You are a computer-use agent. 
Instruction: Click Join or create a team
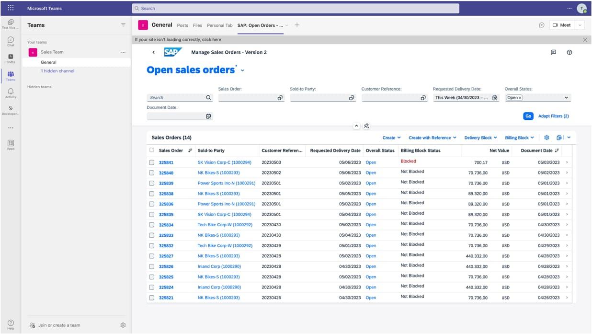[x=59, y=325]
